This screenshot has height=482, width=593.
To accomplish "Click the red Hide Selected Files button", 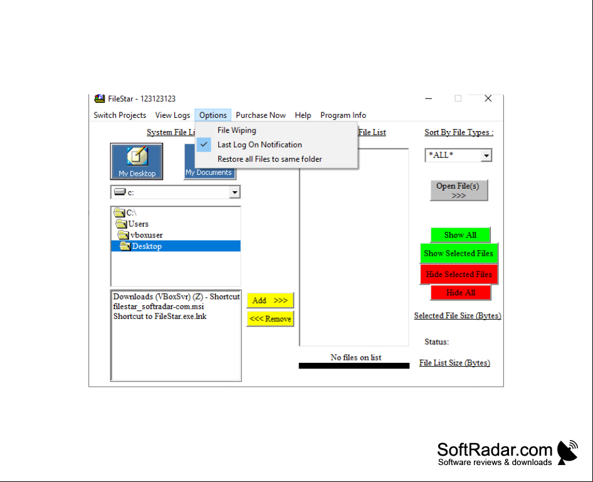I will point(459,274).
